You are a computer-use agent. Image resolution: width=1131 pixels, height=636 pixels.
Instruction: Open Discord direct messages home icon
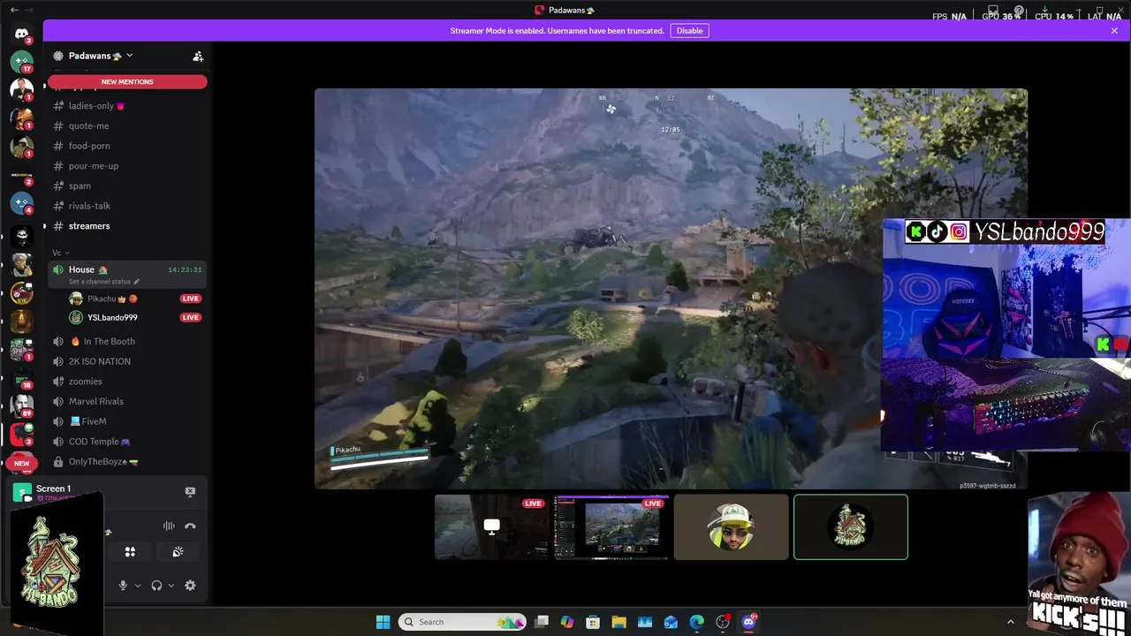point(21,34)
